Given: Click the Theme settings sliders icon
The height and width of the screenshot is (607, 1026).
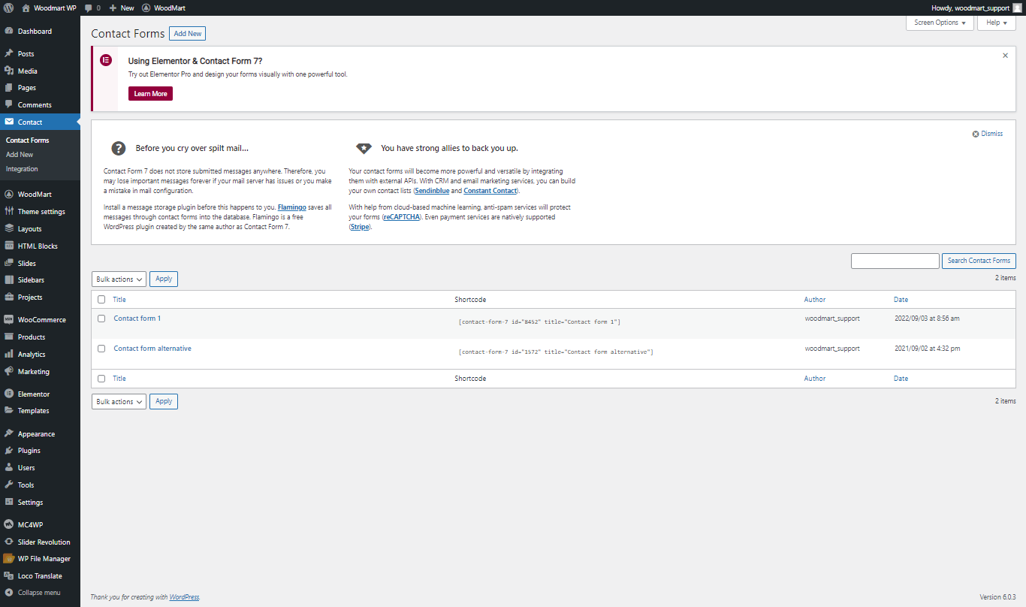Looking at the screenshot, I should click(9, 212).
